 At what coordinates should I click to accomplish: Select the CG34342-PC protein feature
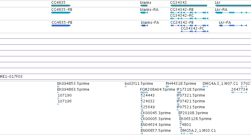pos(194,31)
